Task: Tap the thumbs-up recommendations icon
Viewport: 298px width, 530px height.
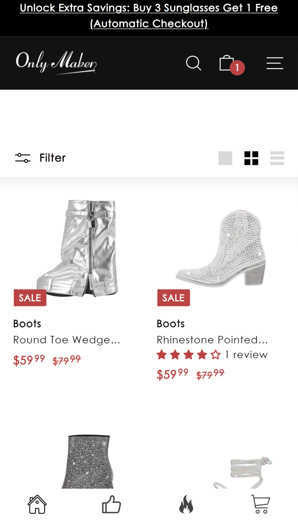Action: [x=112, y=504]
